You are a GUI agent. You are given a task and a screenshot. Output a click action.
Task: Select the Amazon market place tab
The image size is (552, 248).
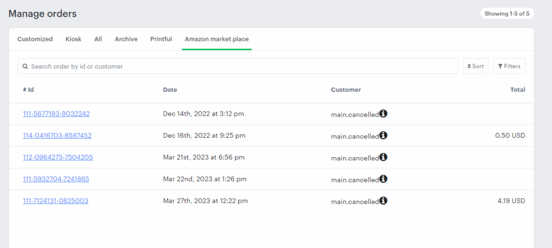(217, 39)
